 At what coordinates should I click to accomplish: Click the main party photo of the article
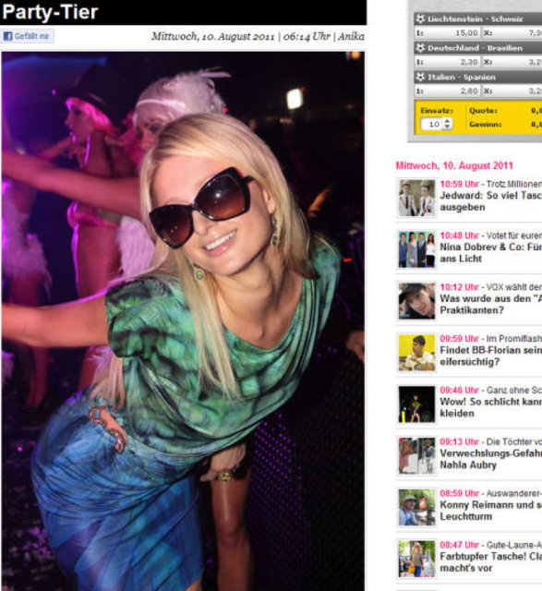(x=183, y=321)
